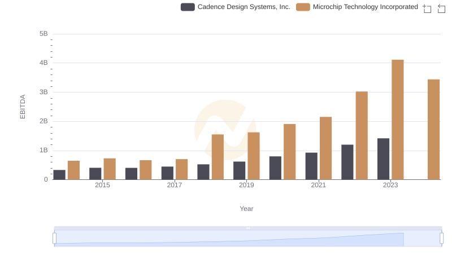452x260 pixels.
Task: Click the rightmost corner-arrow icon at the top
Action: coord(441,8)
